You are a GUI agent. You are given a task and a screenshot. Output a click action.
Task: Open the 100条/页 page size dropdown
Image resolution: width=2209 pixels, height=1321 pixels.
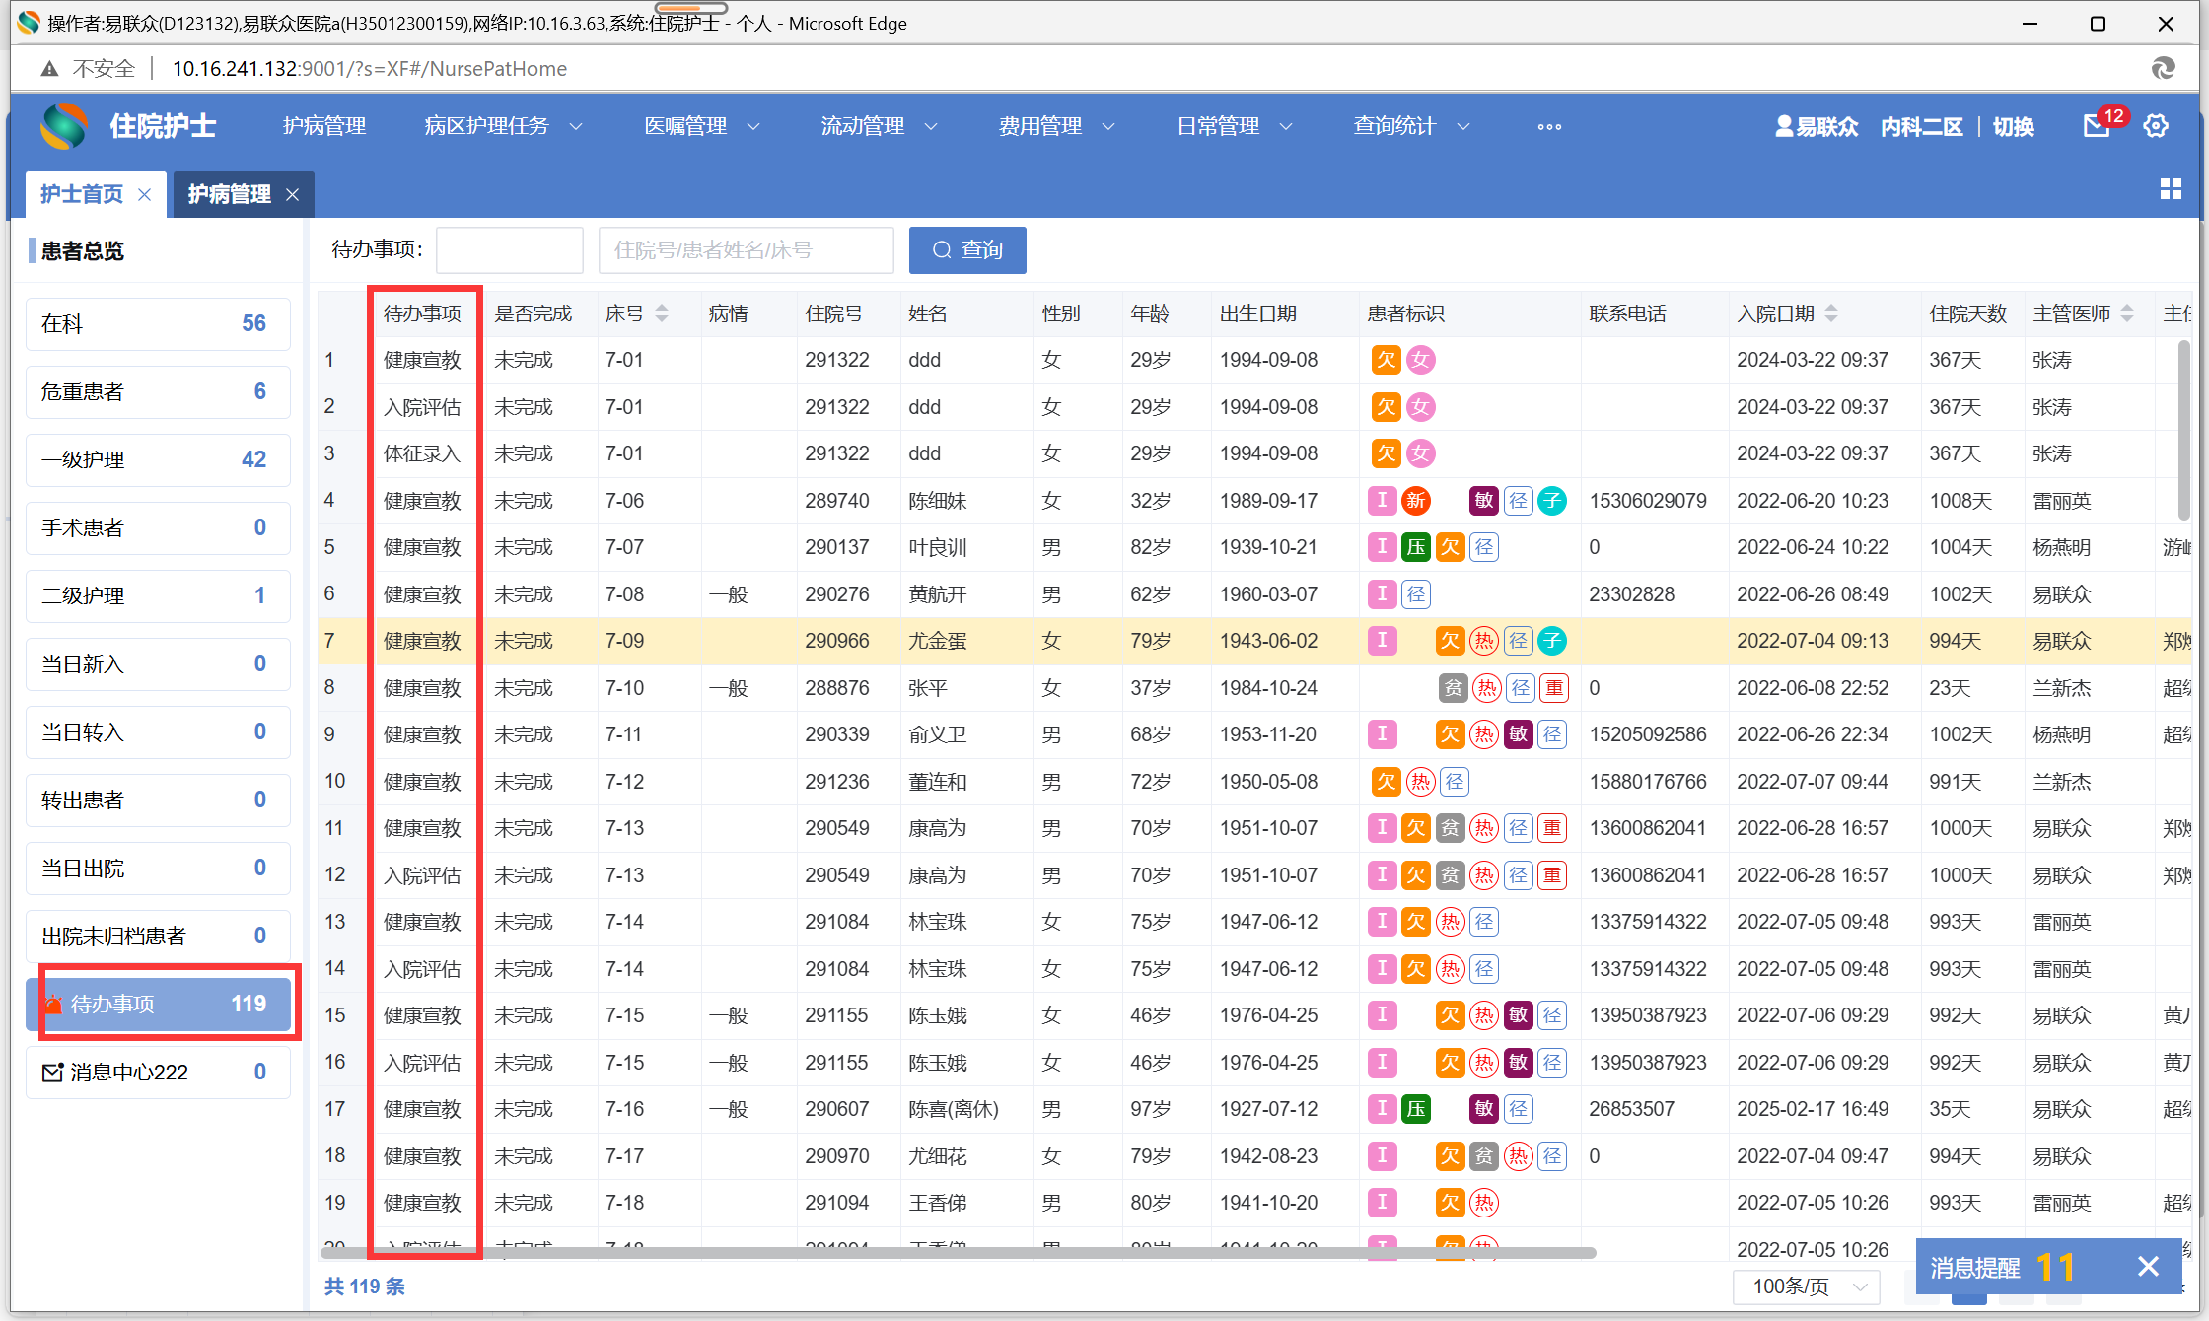click(1807, 1286)
